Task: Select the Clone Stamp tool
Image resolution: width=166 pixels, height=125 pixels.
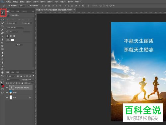Action: [x=2, y=40]
